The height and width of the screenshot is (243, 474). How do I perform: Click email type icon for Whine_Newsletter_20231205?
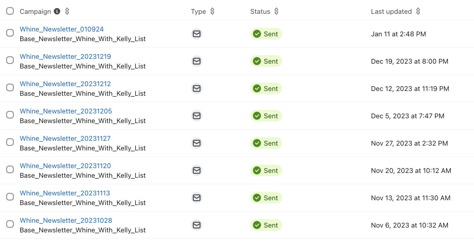click(197, 116)
